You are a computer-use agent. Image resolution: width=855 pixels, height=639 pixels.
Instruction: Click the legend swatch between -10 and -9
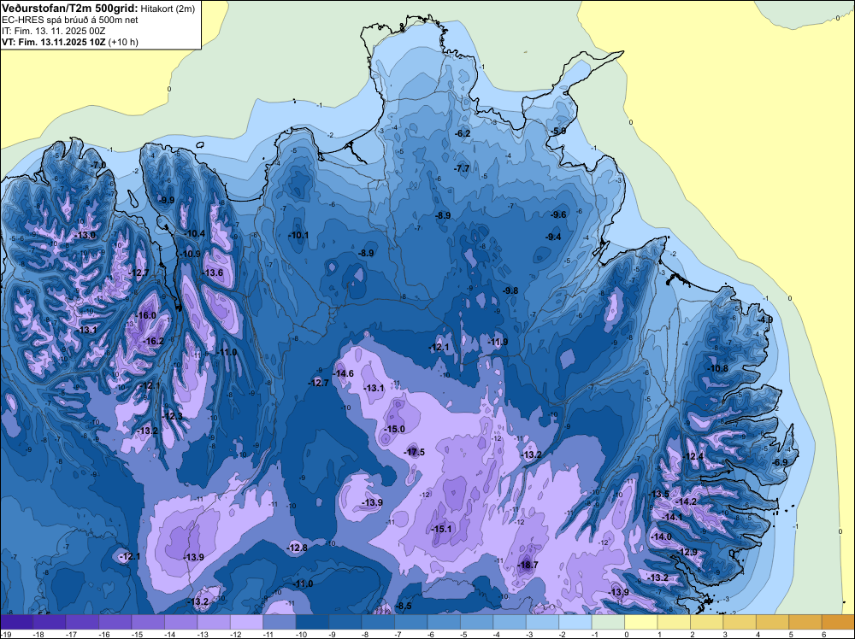click(x=312, y=622)
